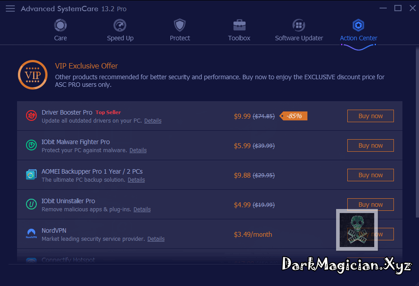Click the Care circular icon
Screen dimensions: 419x286
[60, 26]
